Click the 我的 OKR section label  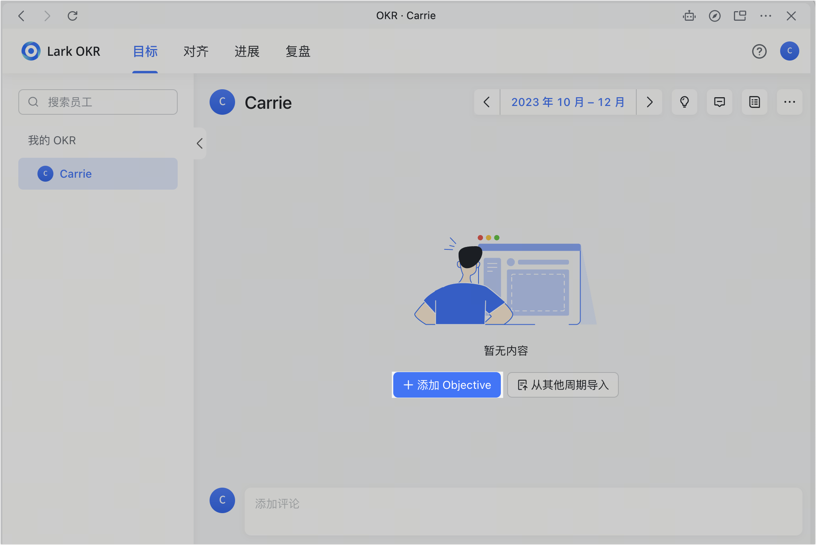(52, 140)
